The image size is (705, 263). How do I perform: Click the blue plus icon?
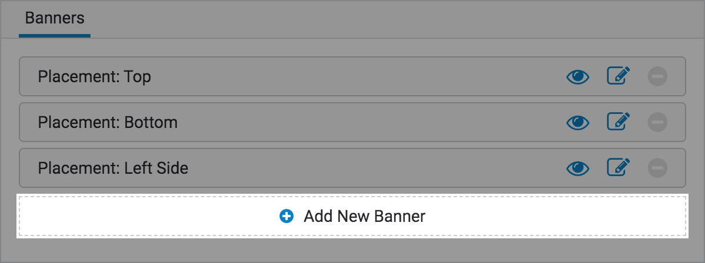click(x=286, y=217)
